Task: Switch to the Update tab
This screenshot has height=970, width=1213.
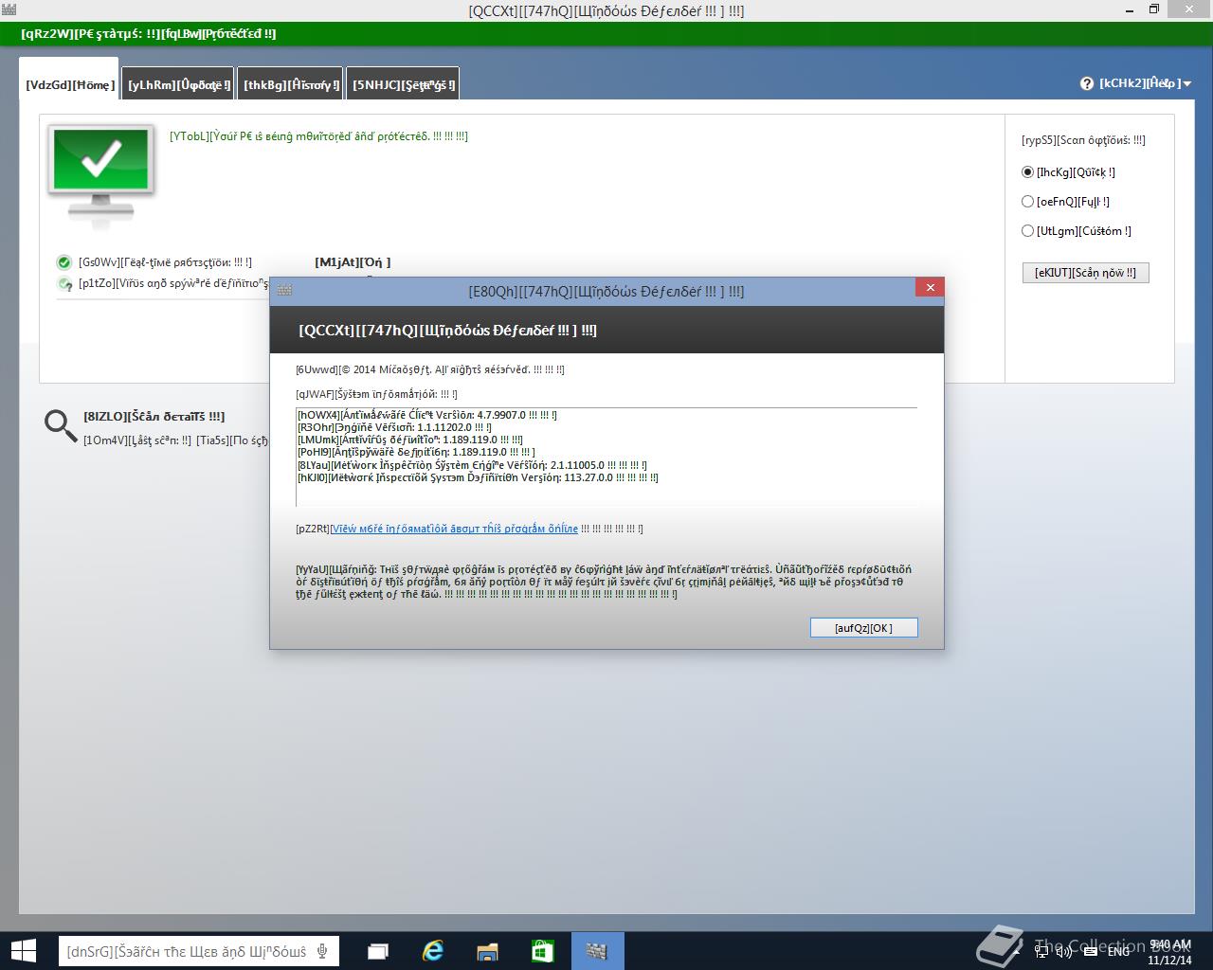Action: pyautogui.click(x=179, y=84)
